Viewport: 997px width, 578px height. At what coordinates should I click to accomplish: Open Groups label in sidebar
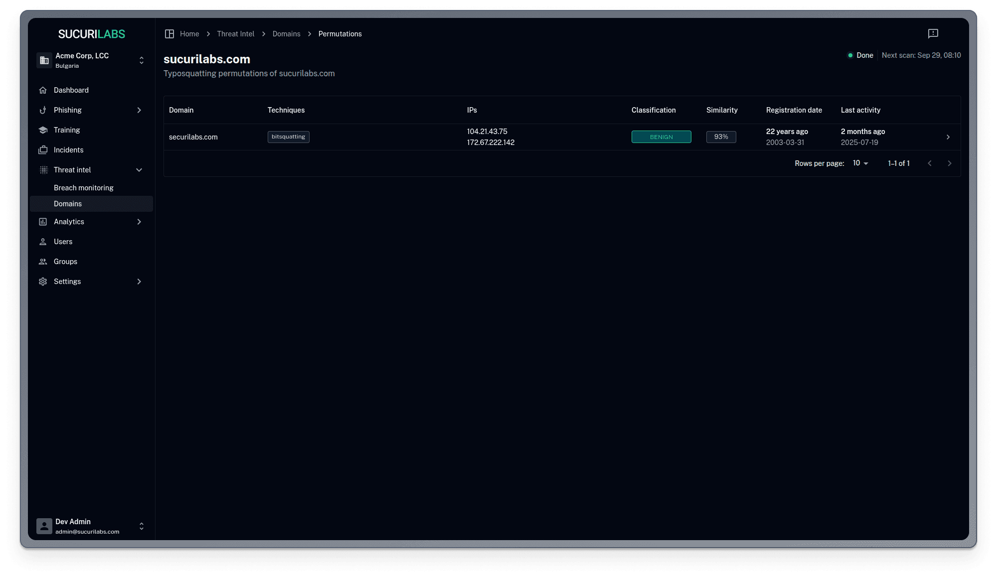[x=65, y=262]
